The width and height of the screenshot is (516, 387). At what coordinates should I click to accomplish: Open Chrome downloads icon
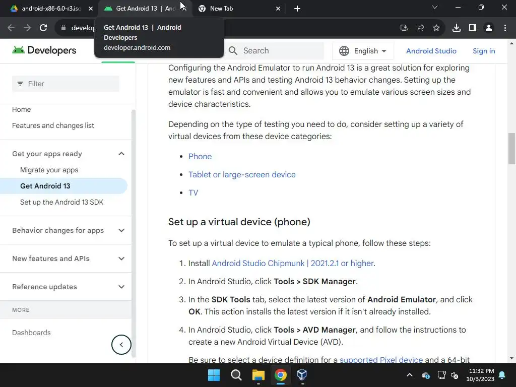(456, 28)
